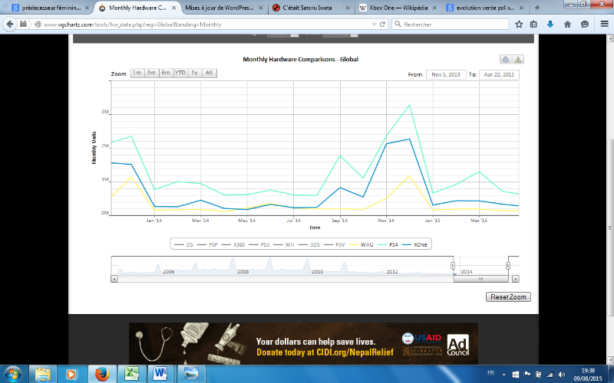Screen dimensions: 614x383
Task: Toggle the PSV series in the legend
Action: click(335, 244)
